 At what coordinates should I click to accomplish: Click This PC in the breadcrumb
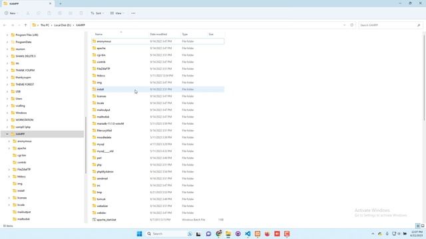pyautogui.click(x=45, y=25)
